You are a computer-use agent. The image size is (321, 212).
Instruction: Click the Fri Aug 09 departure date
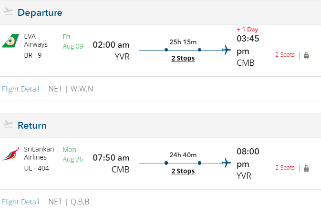click(73, 41)
